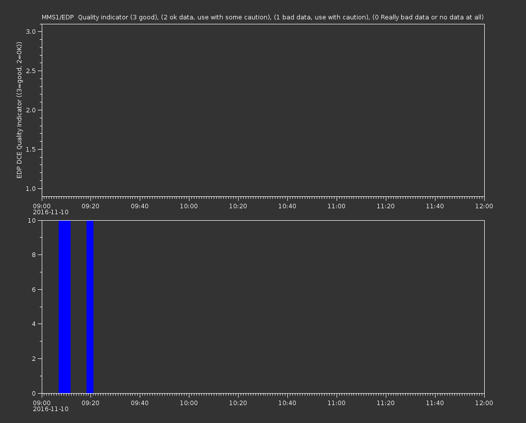The image size is (526, 423).
Task: Click the 1.5 tick on the quality axis
Action: [31, 149]
